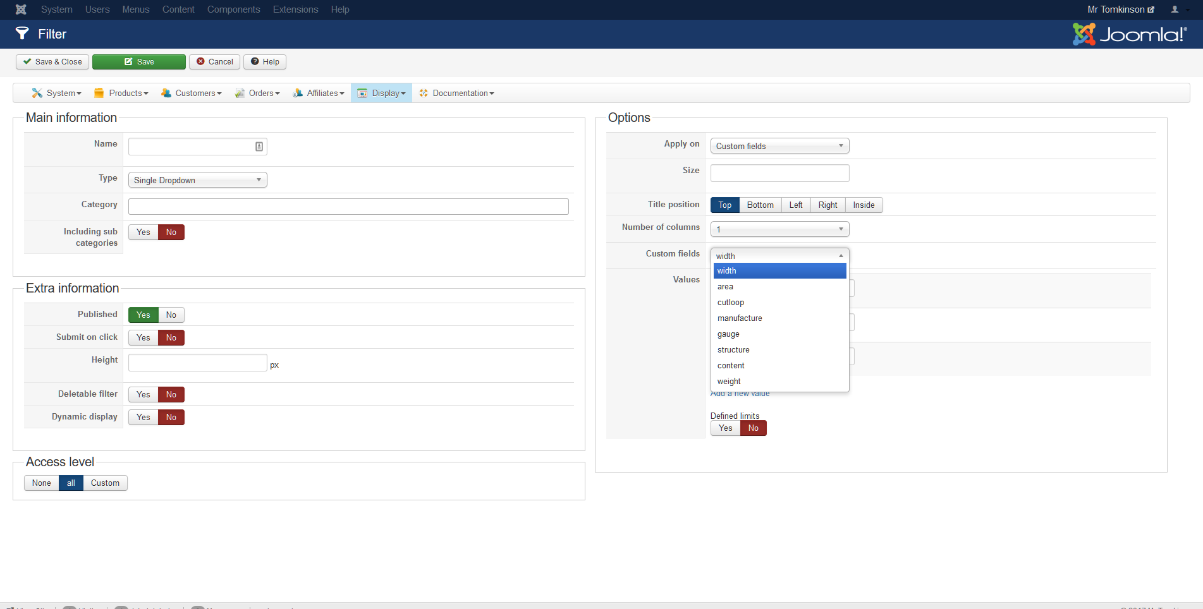Viewport: 1203px width, 609px height.
Task: Set Dynamic display to No
Action: pyautogui.click(x=171, y=418)
